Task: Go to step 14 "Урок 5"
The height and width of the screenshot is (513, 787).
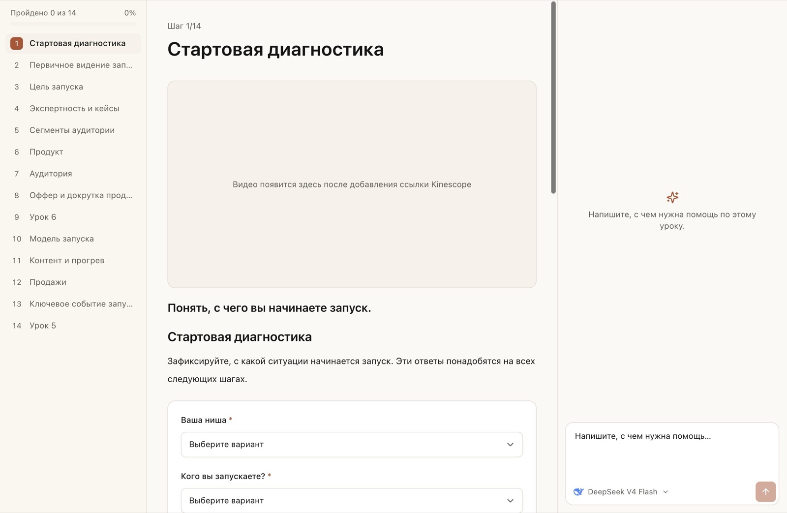Action: coord(73,325)
